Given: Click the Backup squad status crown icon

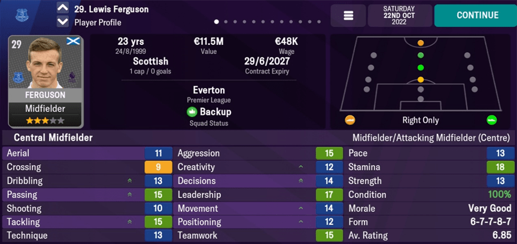Looking at the screenshot, I should 191,112.
